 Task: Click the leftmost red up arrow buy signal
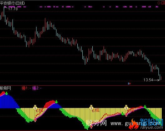point(35,120)
